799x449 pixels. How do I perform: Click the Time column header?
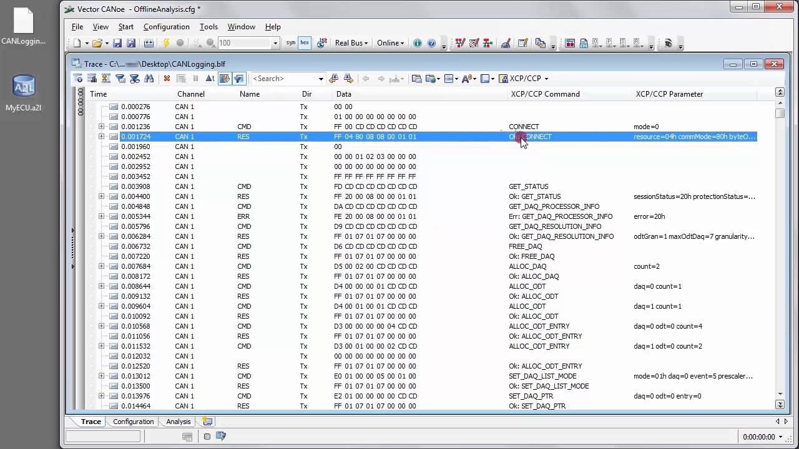(x=130, y=94)
